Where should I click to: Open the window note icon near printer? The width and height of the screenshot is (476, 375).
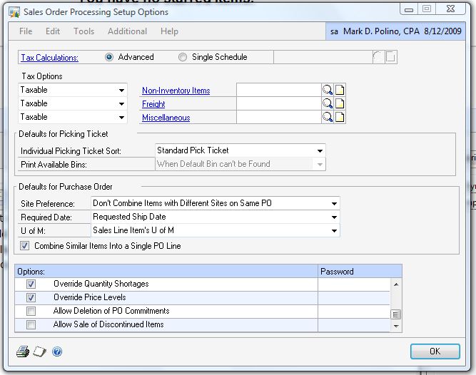40,351
